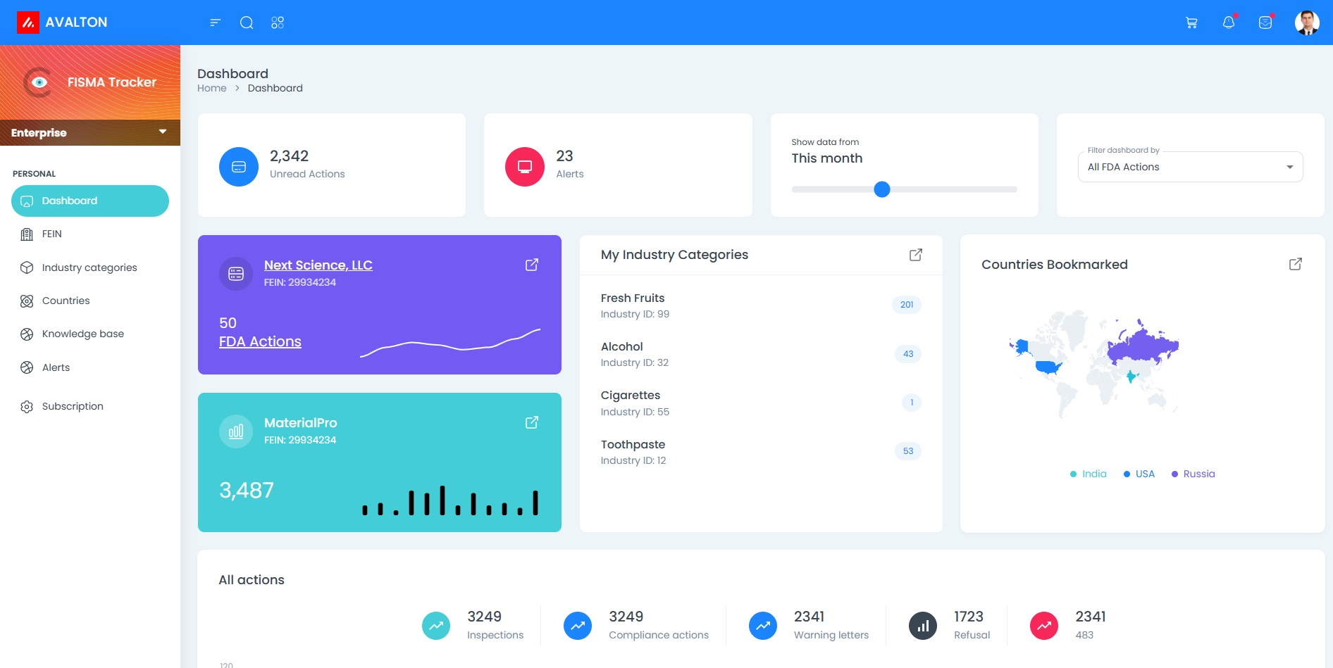This screenshot has width=1333, height=668.
Task: Open Knowledge base from sidebar
Action: click(x=82, y=334)
